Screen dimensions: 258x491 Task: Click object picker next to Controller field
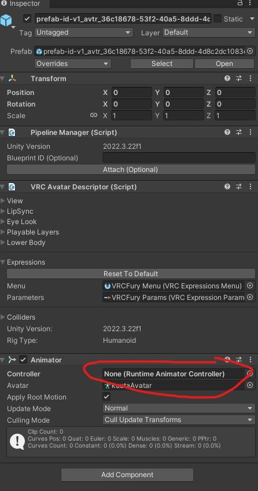249,373
